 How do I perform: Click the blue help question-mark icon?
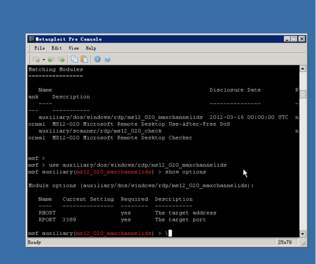[107, 59]
